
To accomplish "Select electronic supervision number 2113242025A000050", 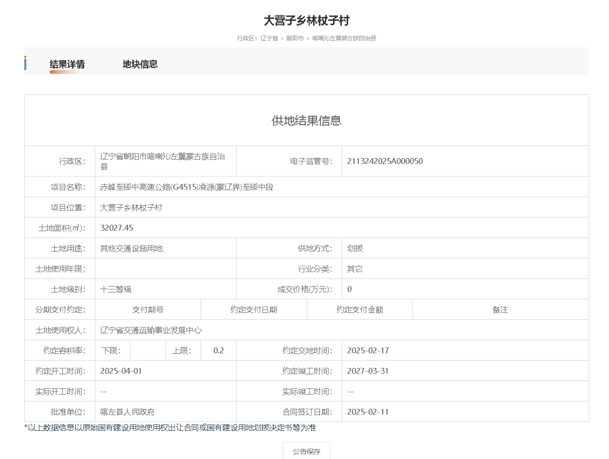I will pos(385,161).
